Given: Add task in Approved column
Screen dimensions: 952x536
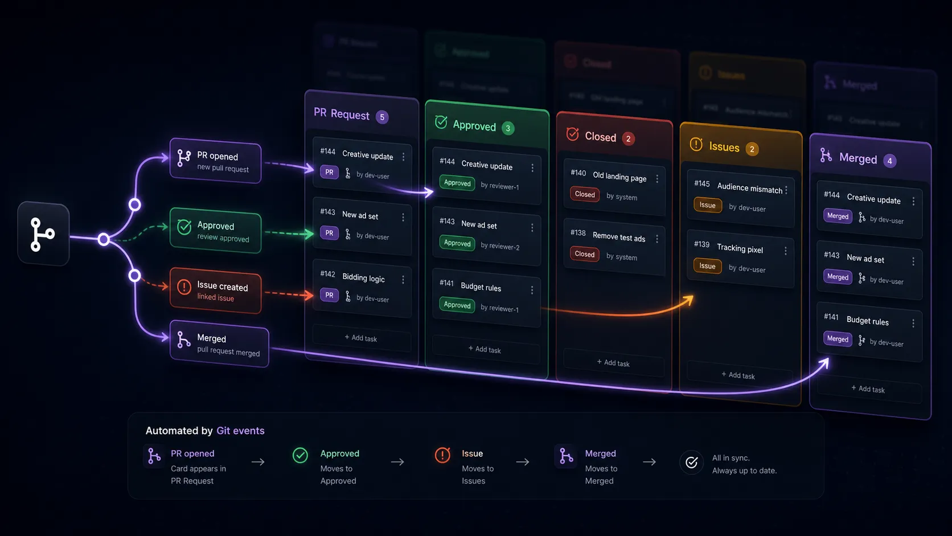Looking at the screenshot, I should coord(485,349).
